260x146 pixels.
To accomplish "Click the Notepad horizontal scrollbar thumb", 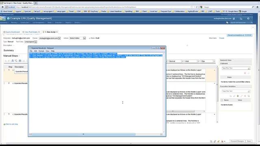I will pos(83,134).
